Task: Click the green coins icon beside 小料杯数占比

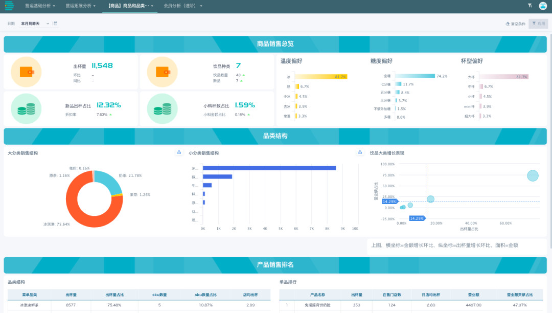Action: click(x=162, y=108)
